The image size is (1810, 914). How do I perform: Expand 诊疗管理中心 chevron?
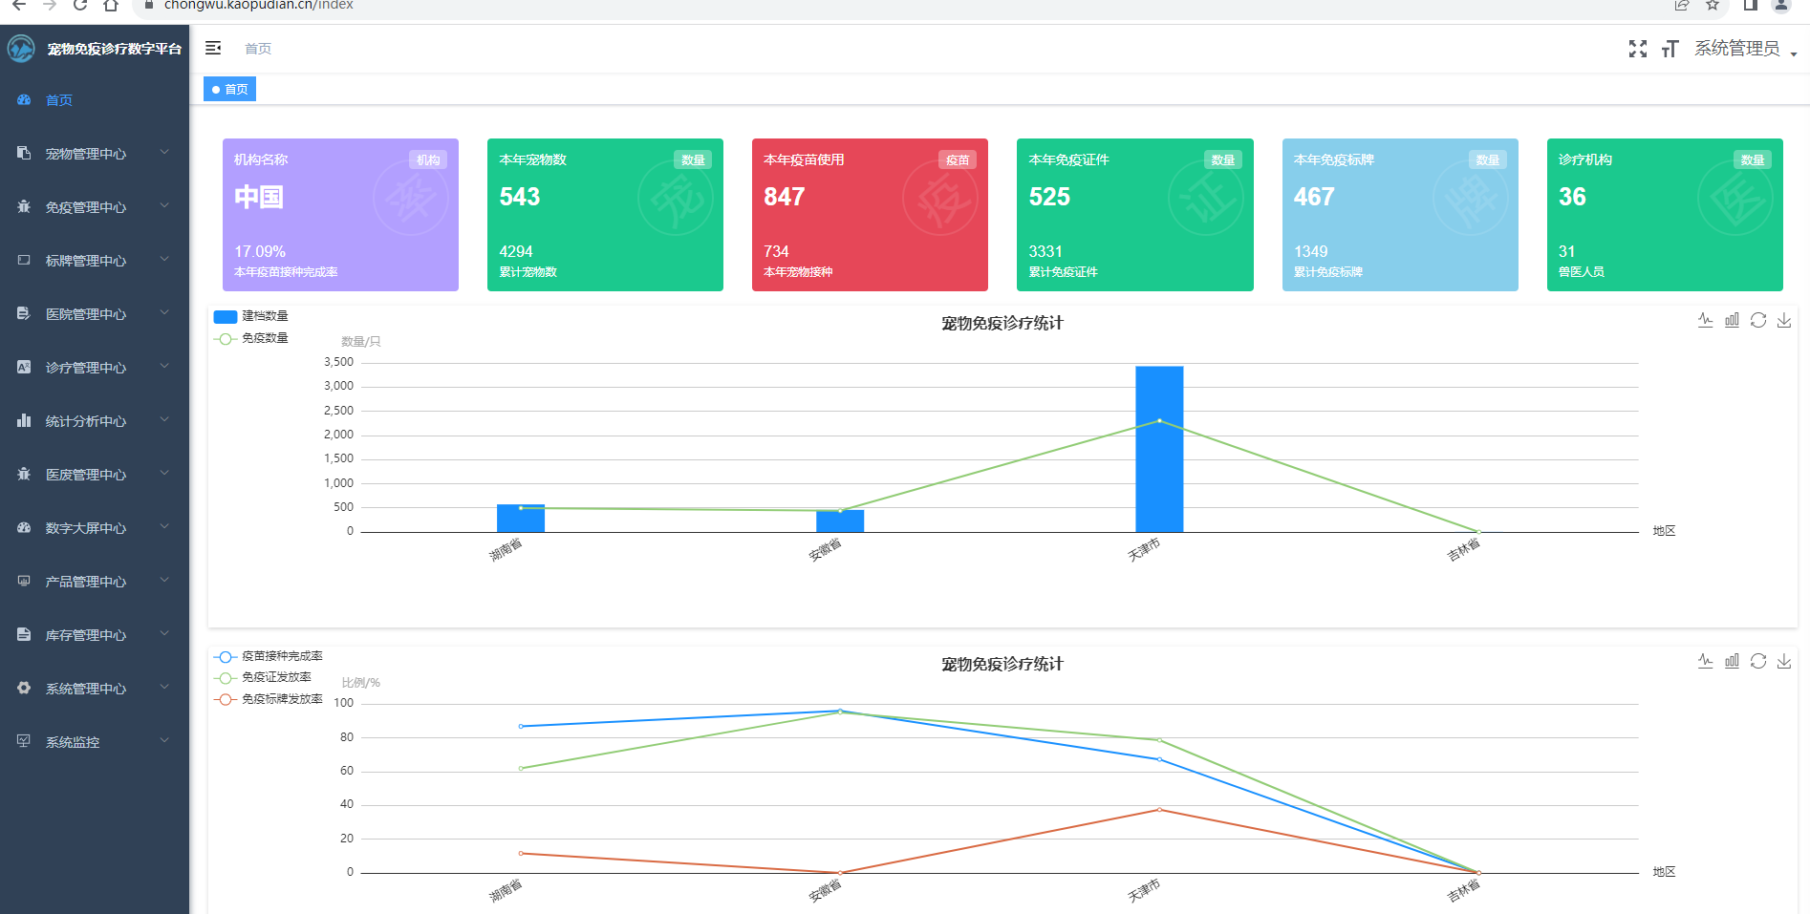click(x=164, y=366)
